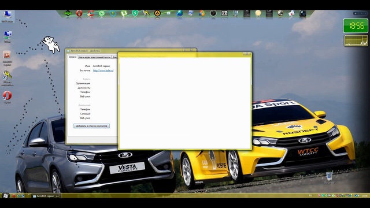The height and width of the screenshot is (208, 370).
Task: Click the white running cat desktop pet
Action: pyautogui.click(x=51, y=44)
